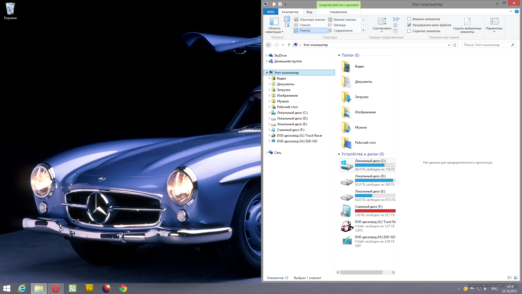Select DVD-дисковод (G:) Truck Racer tile
This screenshot has width=522, height=294.
pyautogui.click(x=368, y=226)
